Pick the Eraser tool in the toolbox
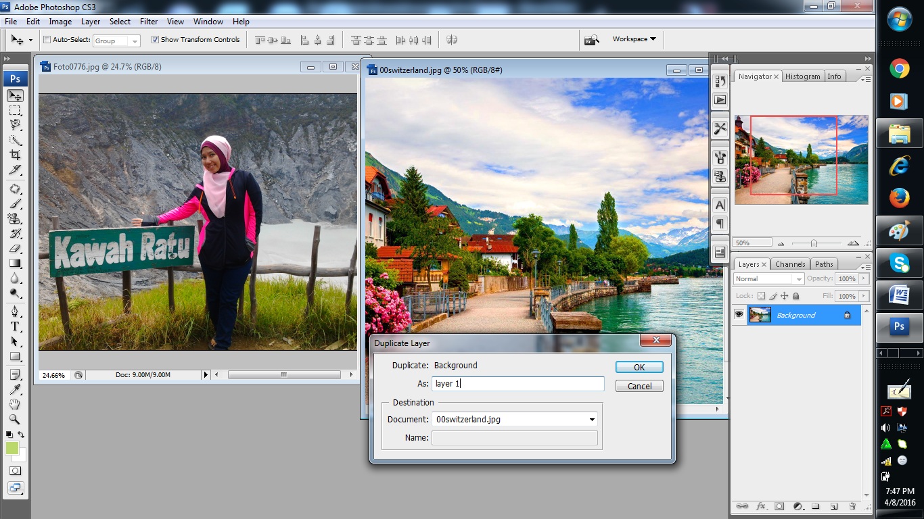The width and height of the screenshot is (924, 519). (x=15, y=249)
